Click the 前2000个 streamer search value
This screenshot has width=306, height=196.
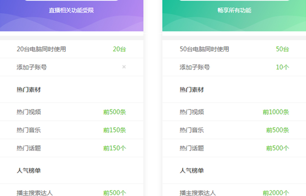click(x=276, y=193)
